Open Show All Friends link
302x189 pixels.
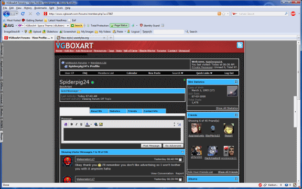(x=228, y=172)
